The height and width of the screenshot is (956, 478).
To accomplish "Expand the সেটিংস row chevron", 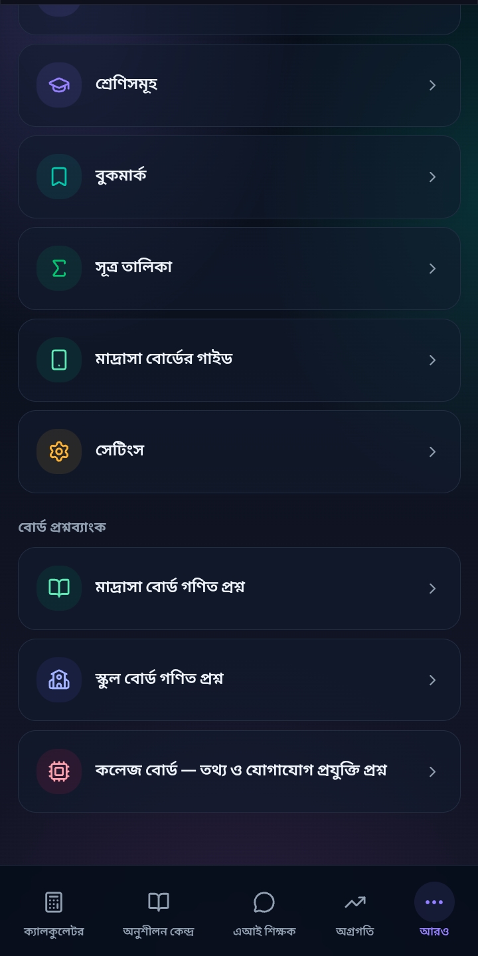I will tap(432, 451).
